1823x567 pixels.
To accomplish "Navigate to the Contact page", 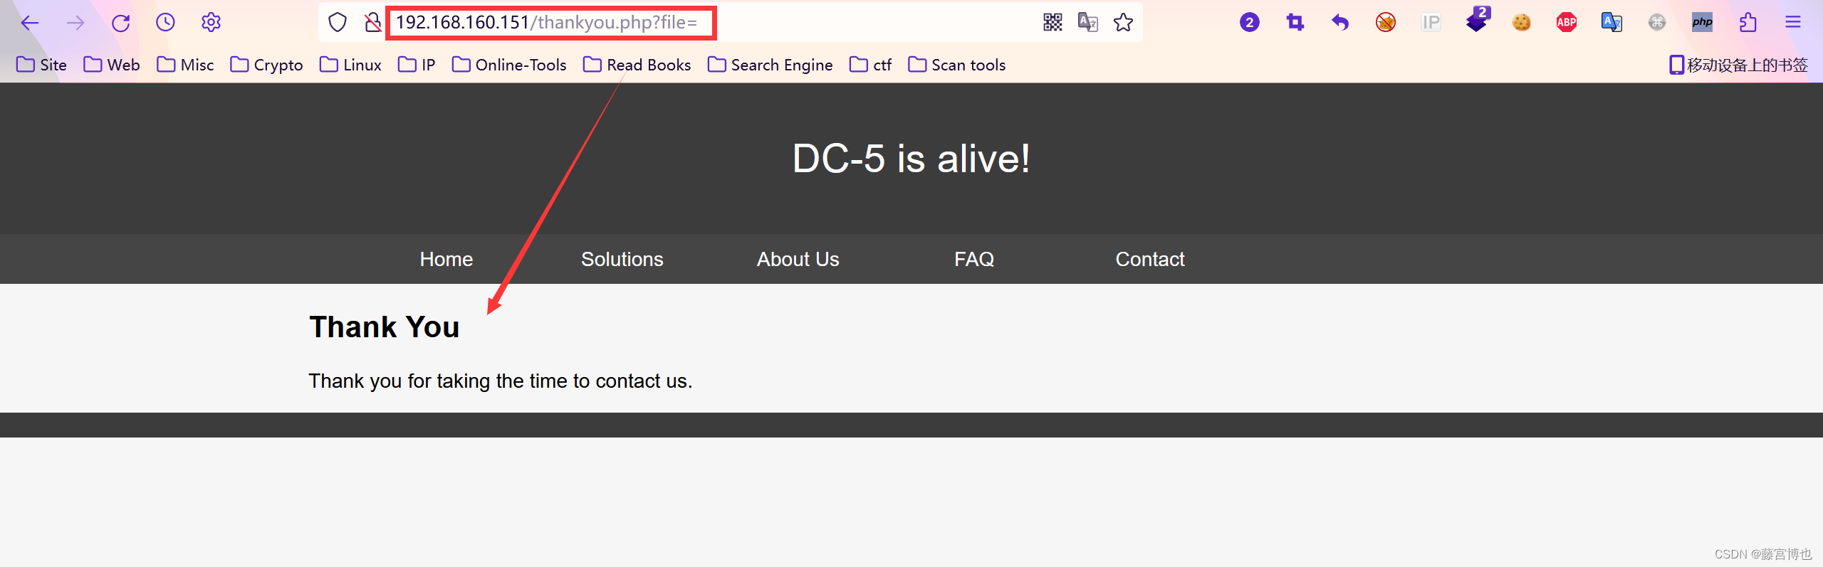I will tap(1150, 259).
